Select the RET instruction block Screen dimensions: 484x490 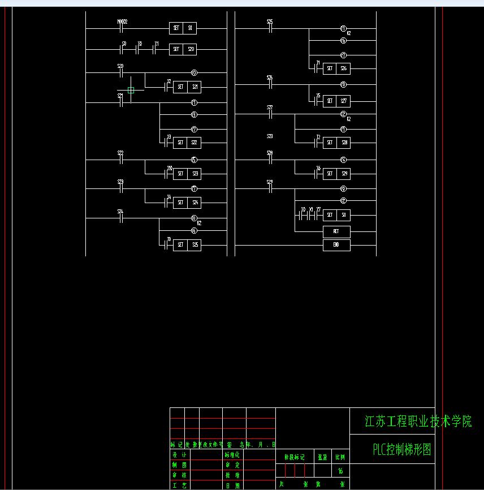tap(337, 231)
